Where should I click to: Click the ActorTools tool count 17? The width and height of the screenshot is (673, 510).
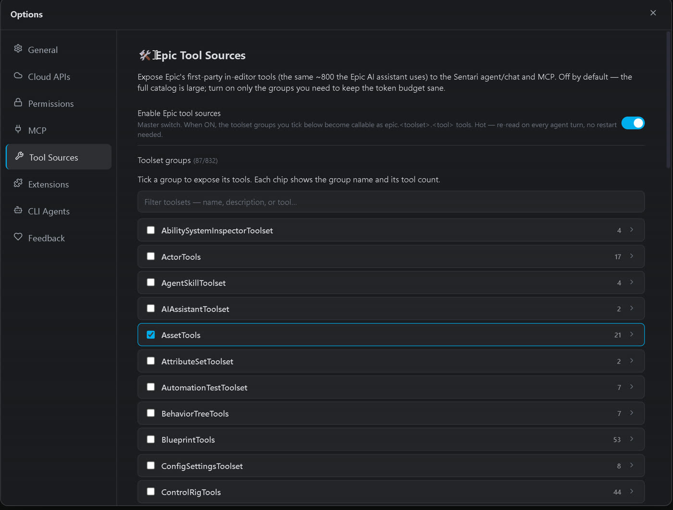click(618, 257)
